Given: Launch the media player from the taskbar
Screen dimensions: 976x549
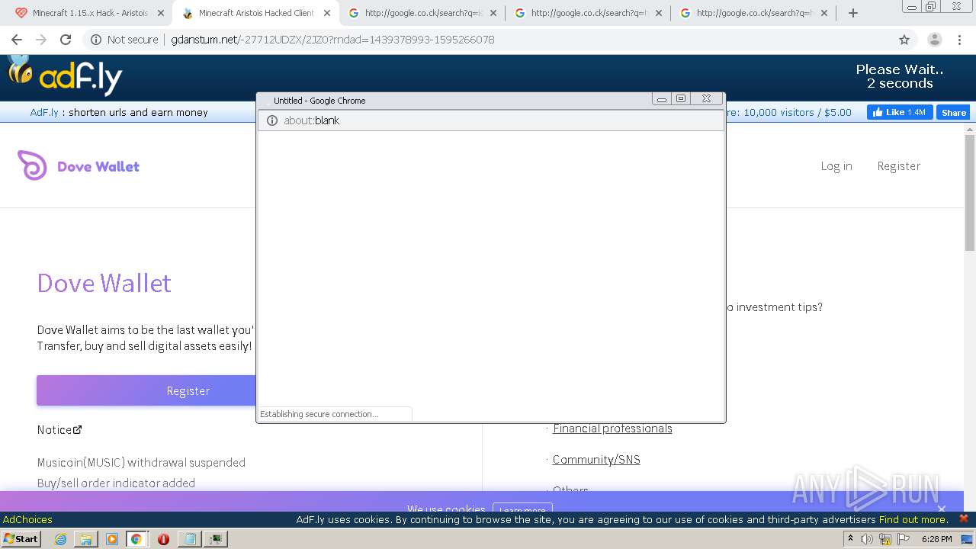Looking at the screenshot, I should pyautogui.click(x=112, y=539).
